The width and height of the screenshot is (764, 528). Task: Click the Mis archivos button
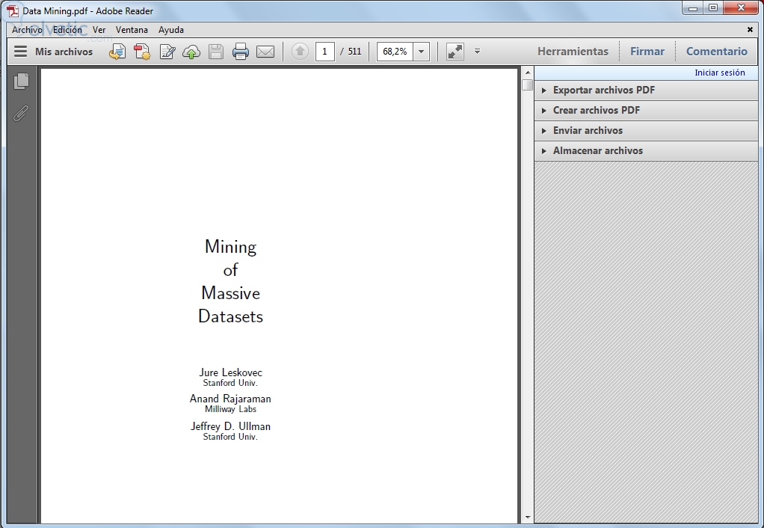54,52
